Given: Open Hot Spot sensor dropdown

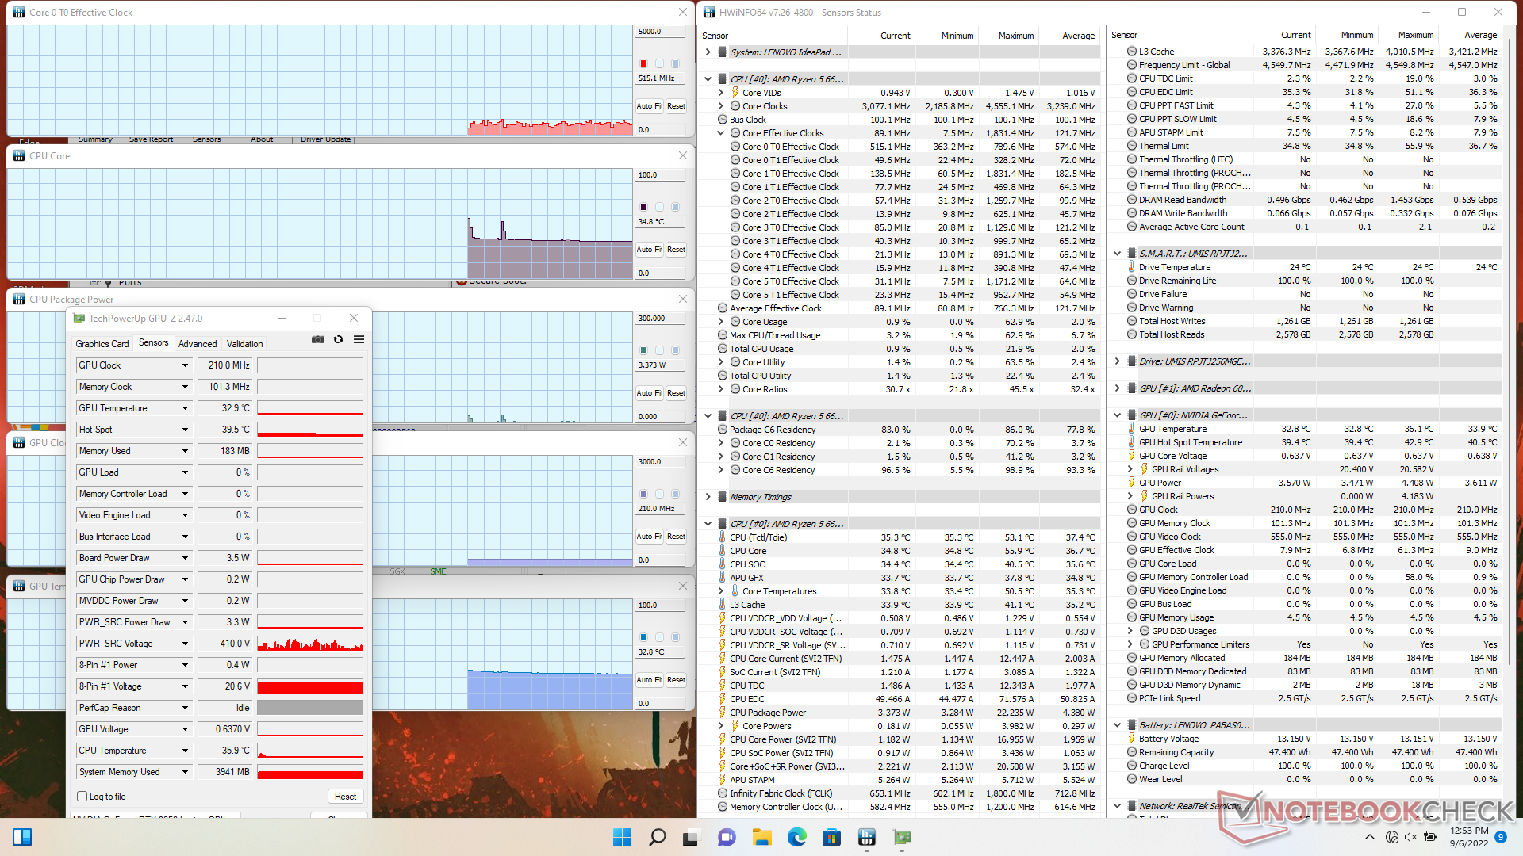Looking at the screenshot, I should 185,430.
